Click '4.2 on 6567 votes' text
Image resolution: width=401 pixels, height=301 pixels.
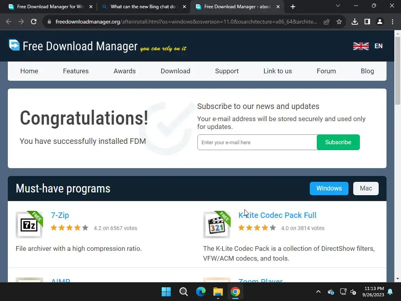[116, 228]
